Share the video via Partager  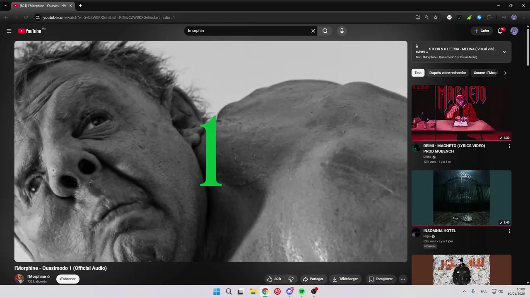tap(313, 279)
